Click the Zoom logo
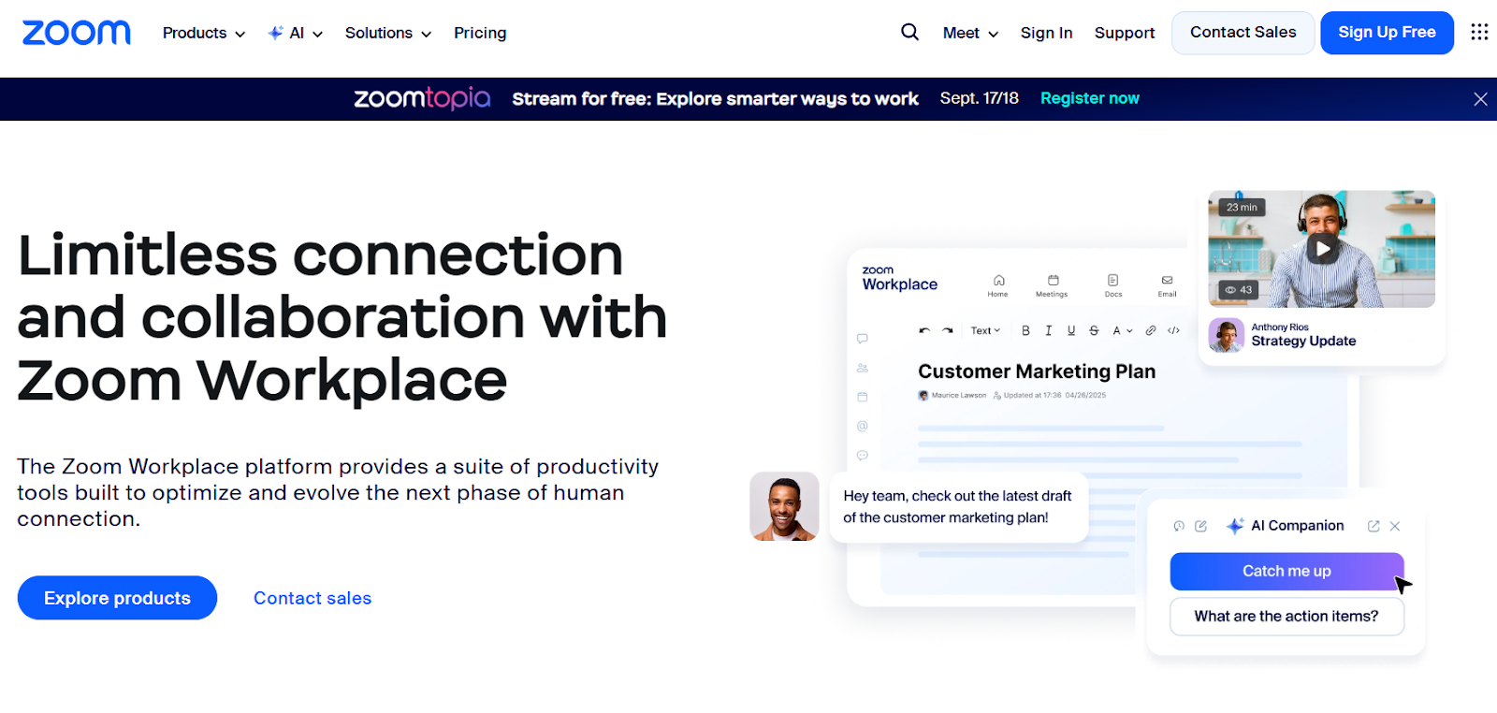 (77, 33)
